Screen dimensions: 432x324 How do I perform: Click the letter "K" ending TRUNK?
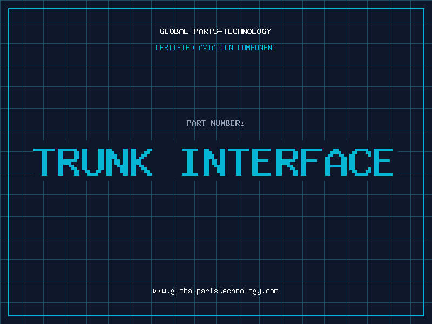pyautogui.click(x=140, y=161)
